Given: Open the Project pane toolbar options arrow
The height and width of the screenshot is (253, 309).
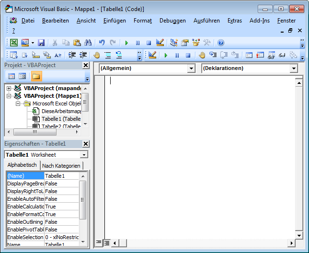Looking at the screenshot, I should tap(87, 79).
